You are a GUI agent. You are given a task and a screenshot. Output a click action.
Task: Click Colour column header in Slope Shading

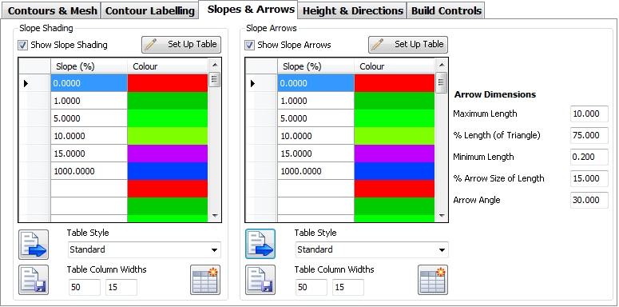point(168,66)
